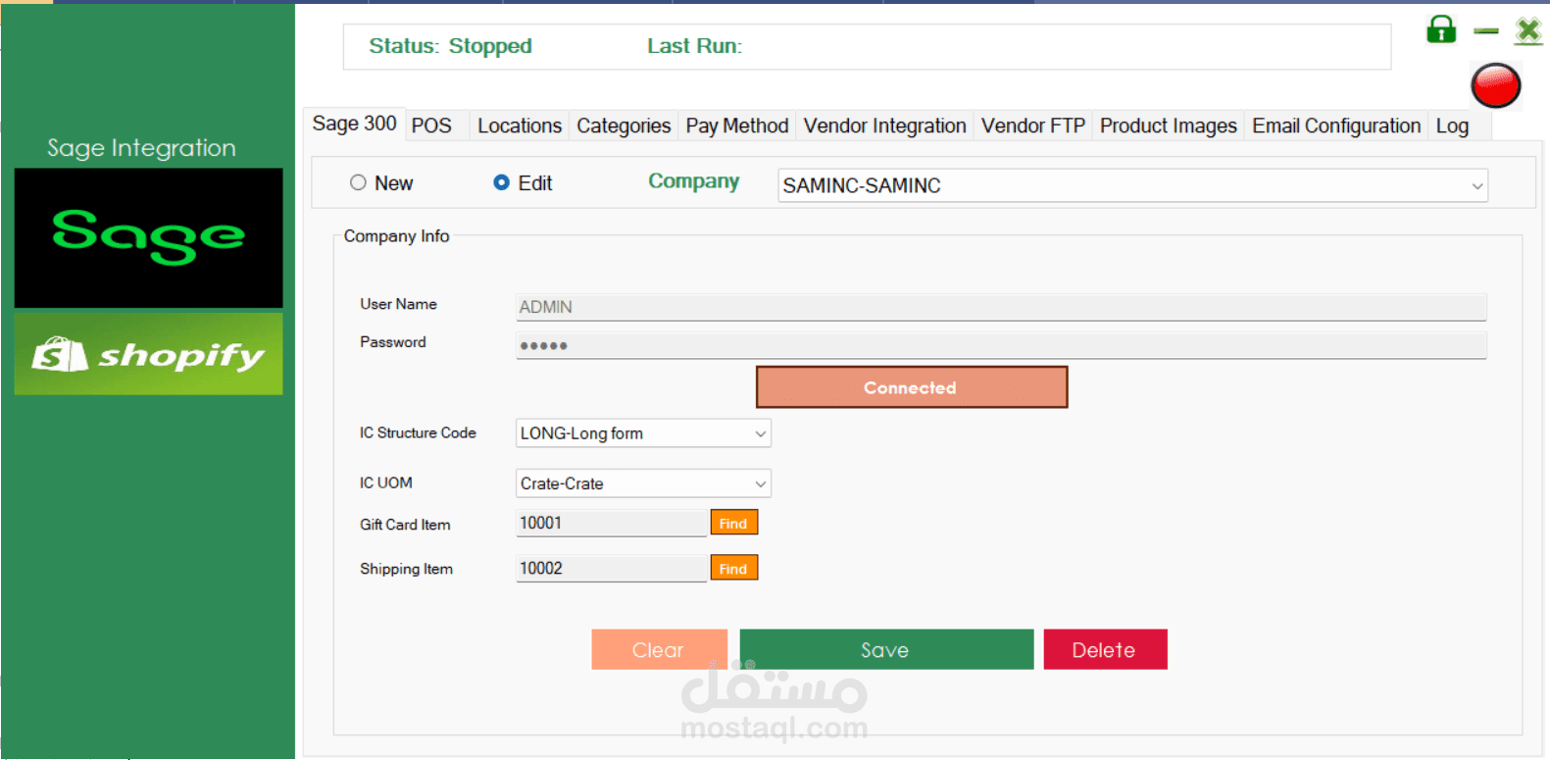The image size is (1550, 760).
Task: Open the Locations tab
Action: tap(520, 126)
